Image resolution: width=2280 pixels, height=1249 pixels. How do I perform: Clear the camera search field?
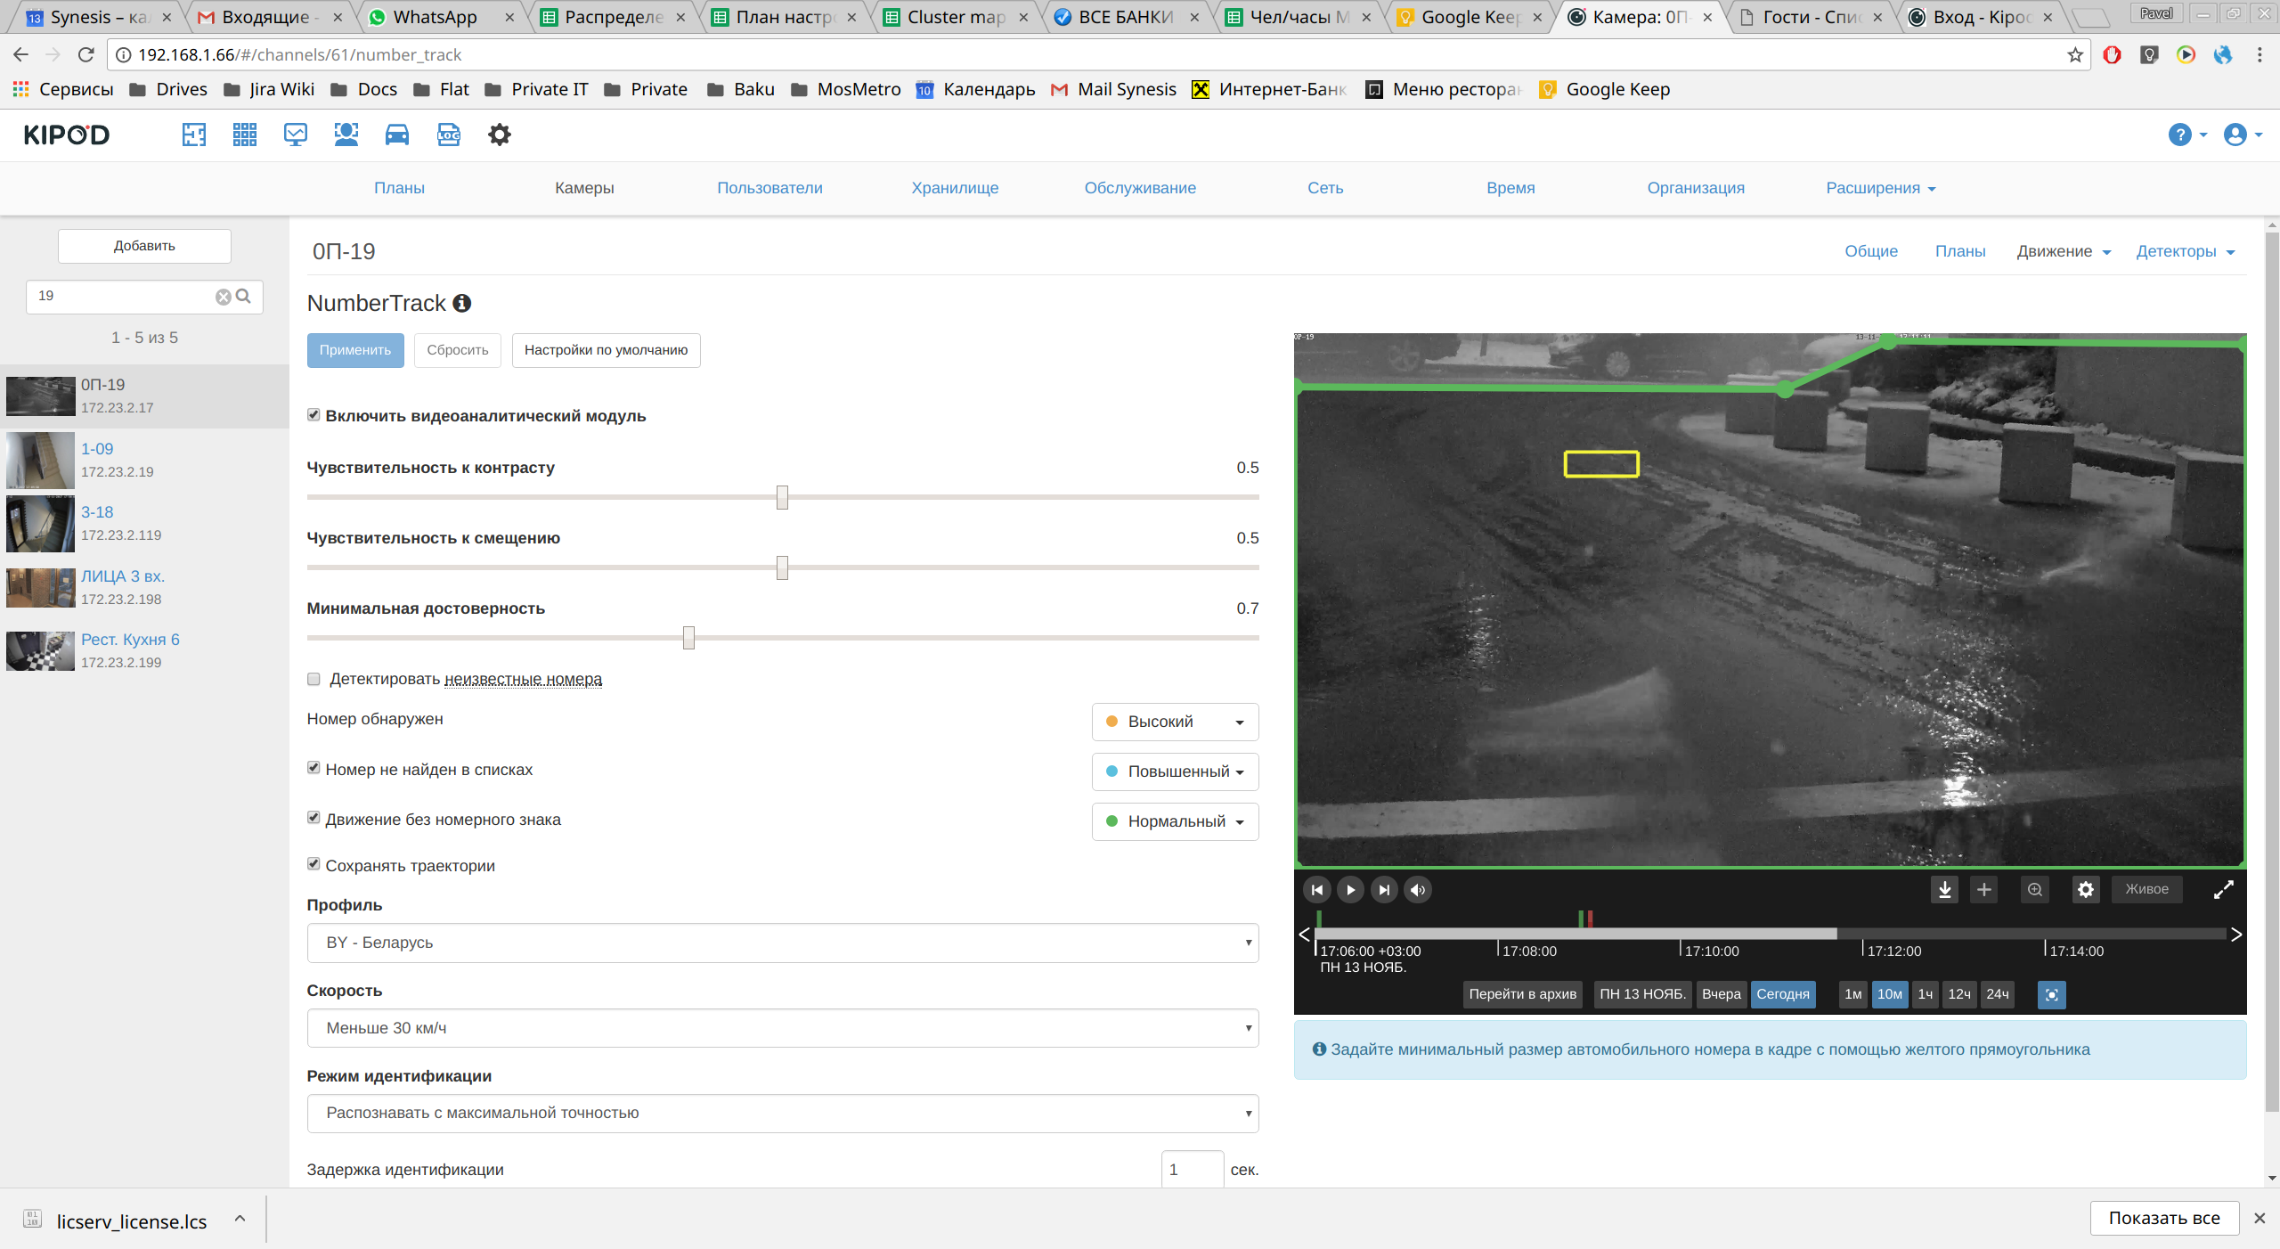tap(223, 297)
